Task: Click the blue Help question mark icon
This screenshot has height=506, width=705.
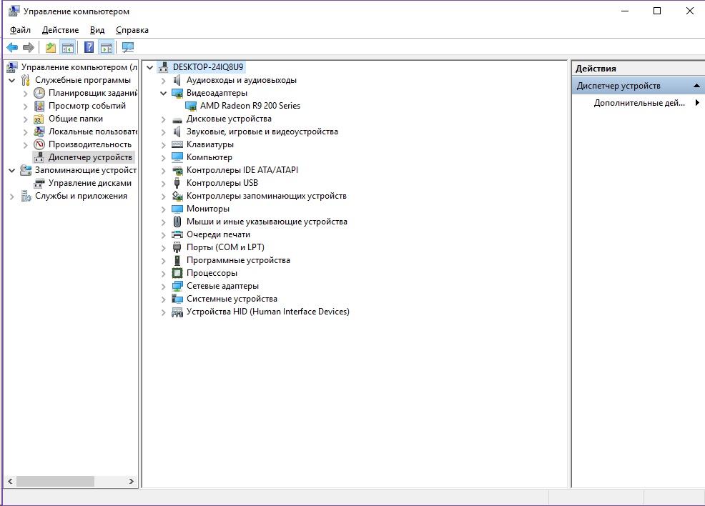Action: (x=89, y=48)
